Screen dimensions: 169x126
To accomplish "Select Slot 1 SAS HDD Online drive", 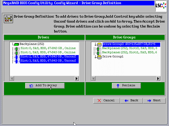I will 48,52.
